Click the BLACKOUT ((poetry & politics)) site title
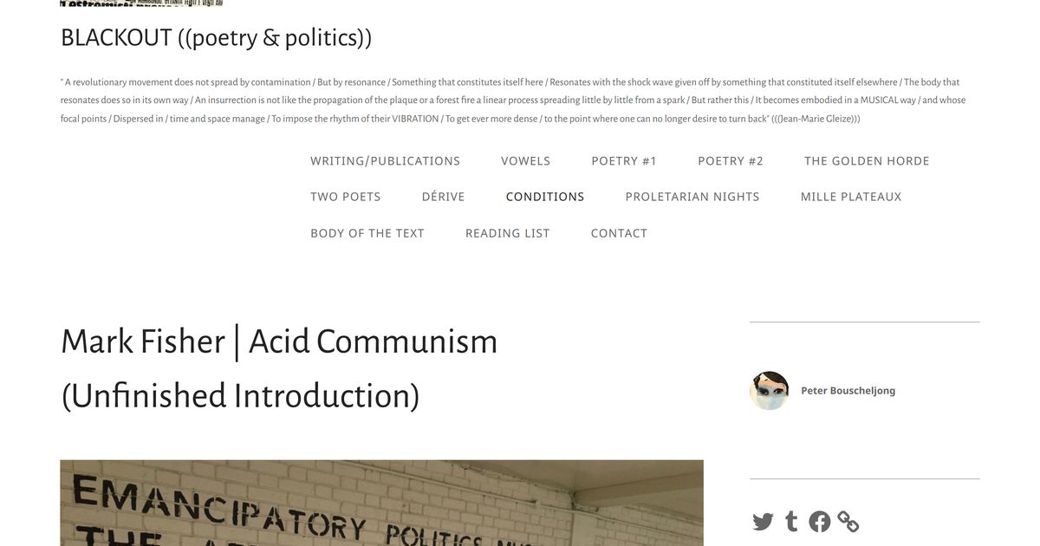Viewport: 1040px width, 546px height. click(x=215, y=36)
